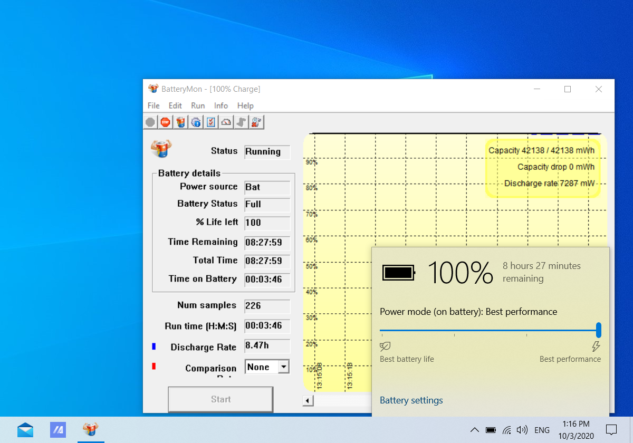The width and height of the screenshot is (633, 443).
Task: Click the volume speaker tray icon
Action: [x=522, y=430]
